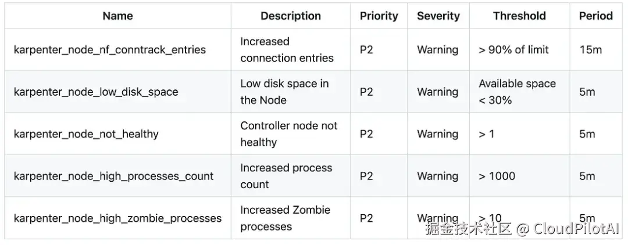Select 'Controller node not healthy' description
Screen dimensions: 628x245
(x=289, y=134)
